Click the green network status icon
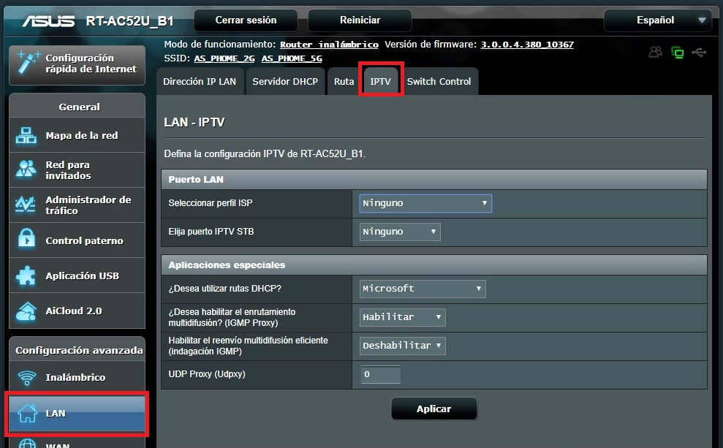The width and height of the screenshot is (723, 448). click(678, 53)
